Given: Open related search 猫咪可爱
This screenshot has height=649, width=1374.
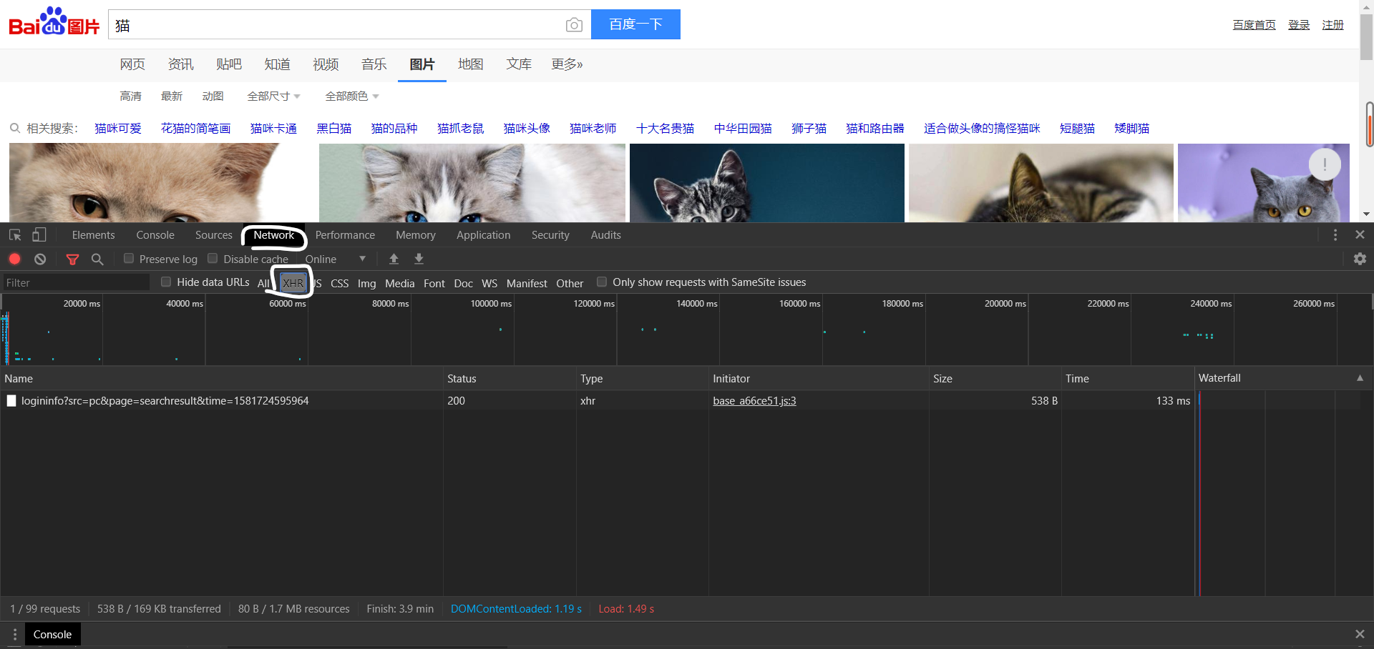Looking at the screenshot, I should (118, 128).
